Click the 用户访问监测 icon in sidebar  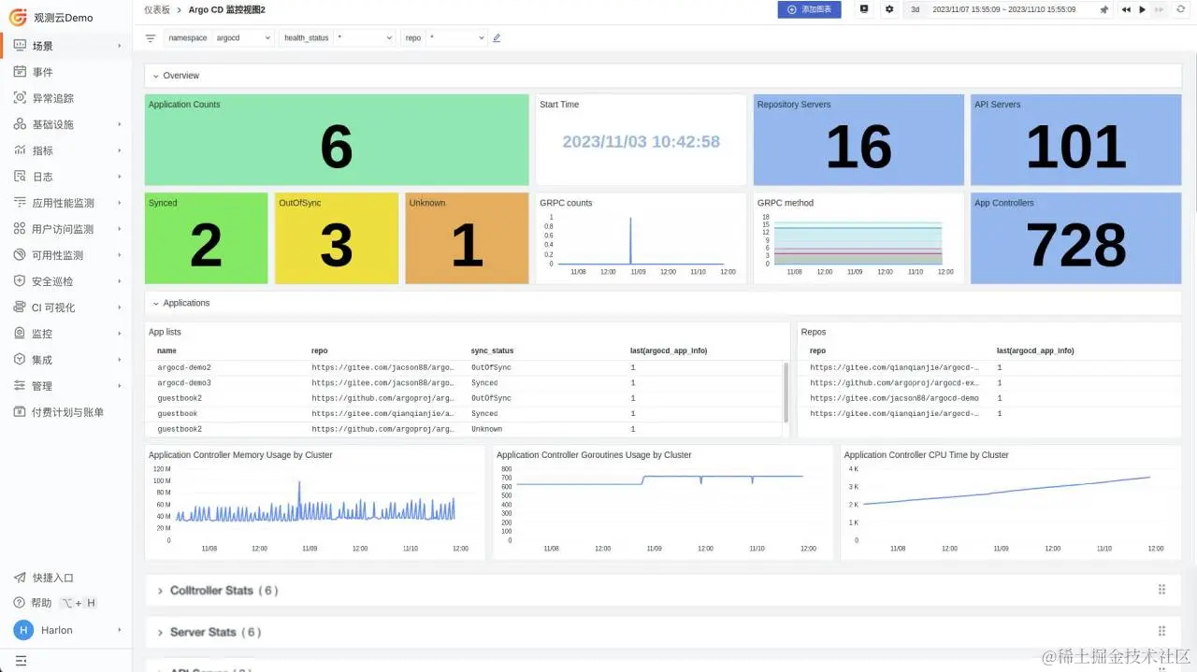[x=20, y=229]
